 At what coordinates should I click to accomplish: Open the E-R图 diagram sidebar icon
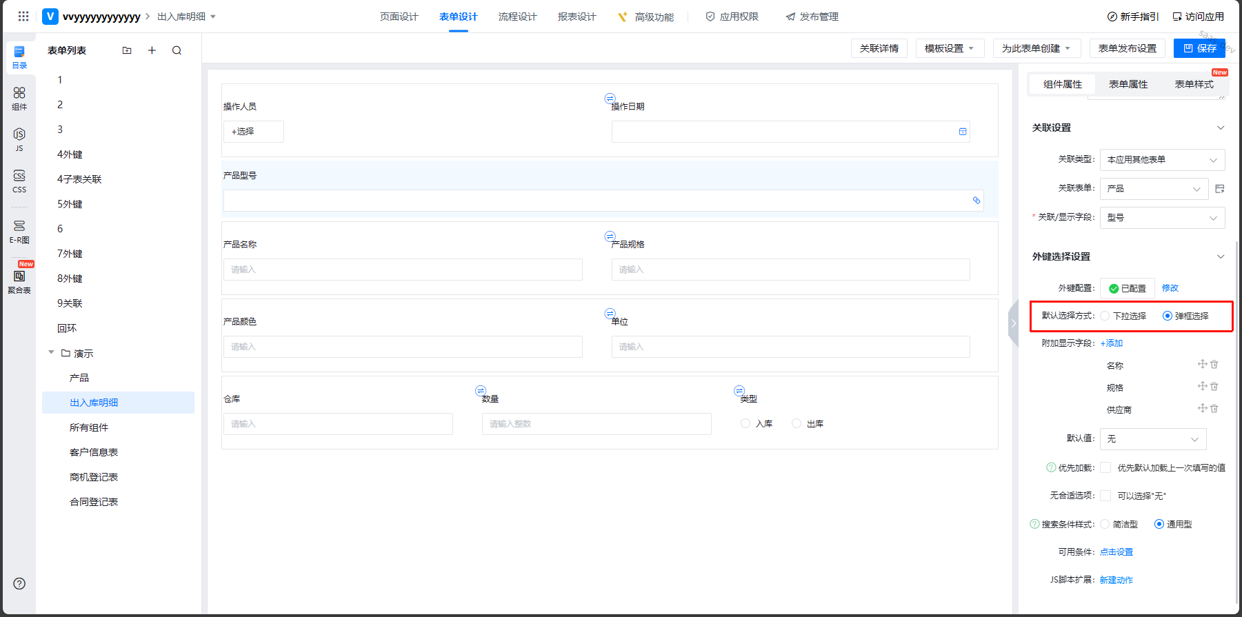19,230
